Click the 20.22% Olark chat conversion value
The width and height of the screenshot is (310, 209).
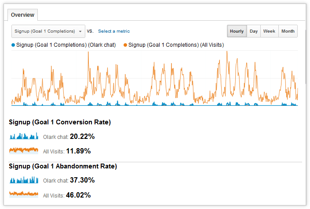pyautogui.click(x=82, y=137)
